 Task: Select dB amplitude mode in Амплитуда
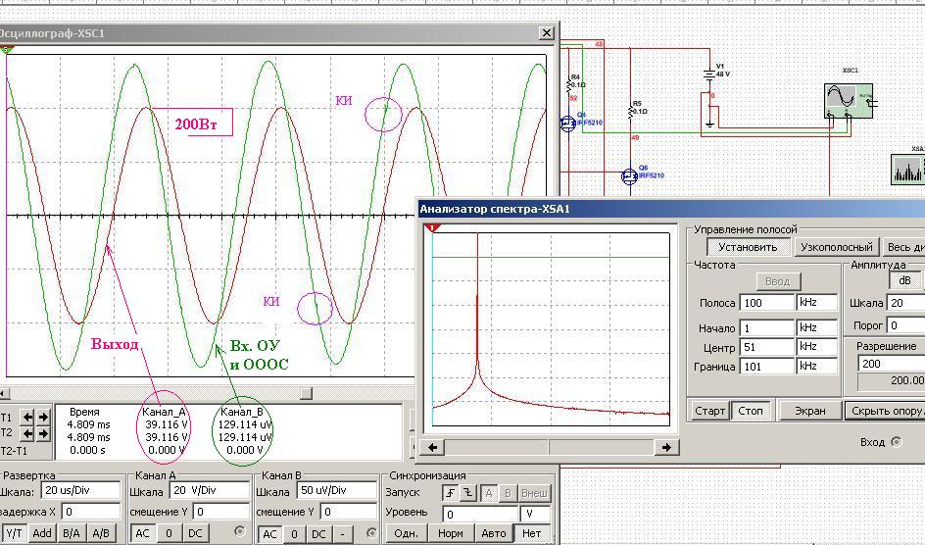coord(904,280)
